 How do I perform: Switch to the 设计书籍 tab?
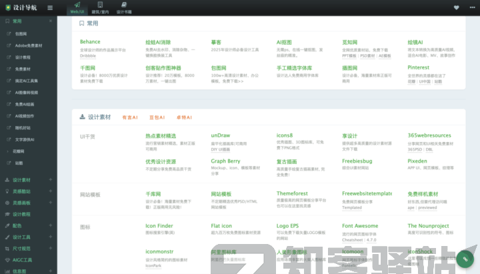pos(124,8)
